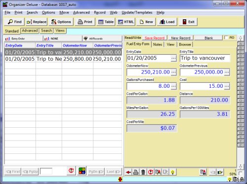Open the NONE secondary sort selector
This screenshot has height=184, width=247.
63,38
